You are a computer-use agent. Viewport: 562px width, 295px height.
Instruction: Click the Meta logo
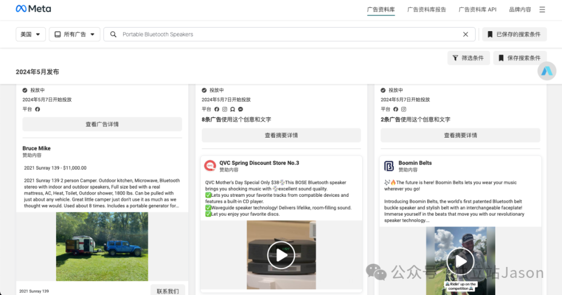tap(33, 9)
